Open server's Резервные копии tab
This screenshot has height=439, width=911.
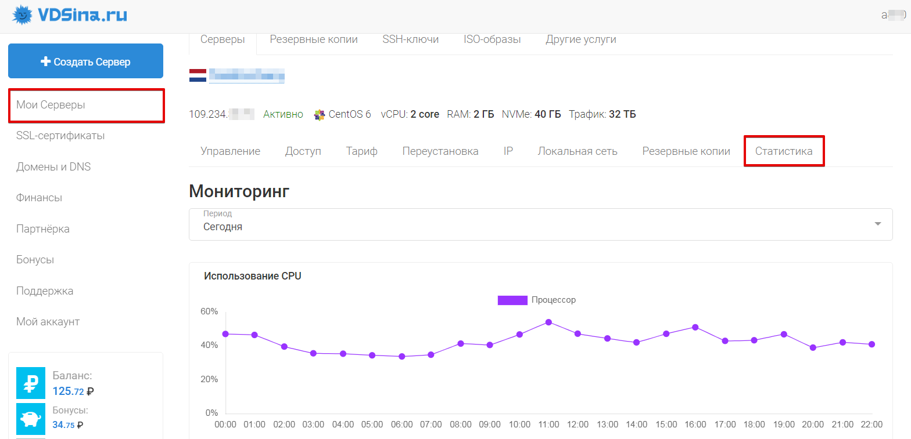click(686, 151)
